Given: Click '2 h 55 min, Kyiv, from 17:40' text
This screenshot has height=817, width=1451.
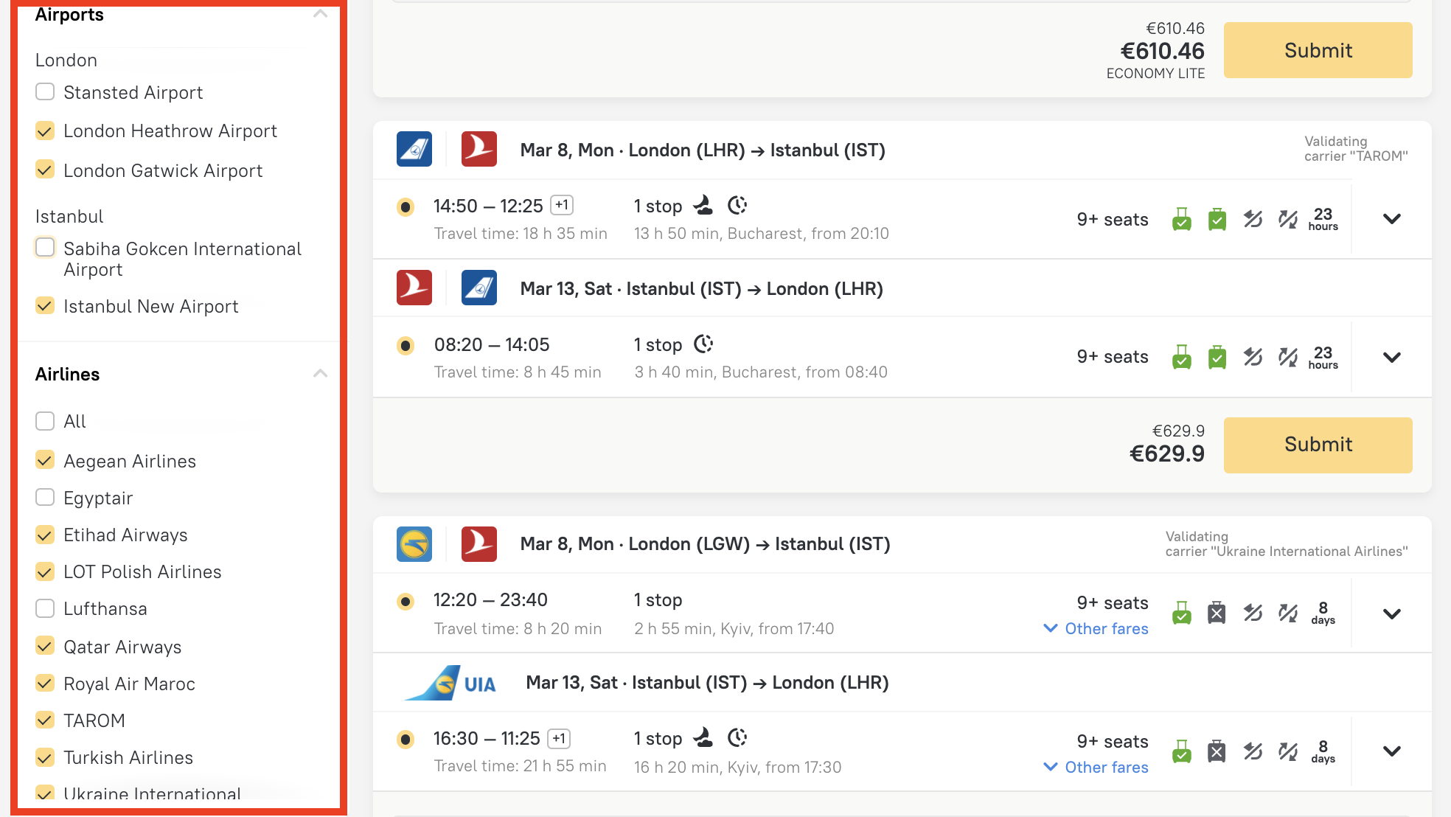Looking at the screenshot, I should (x=734, y=629).
